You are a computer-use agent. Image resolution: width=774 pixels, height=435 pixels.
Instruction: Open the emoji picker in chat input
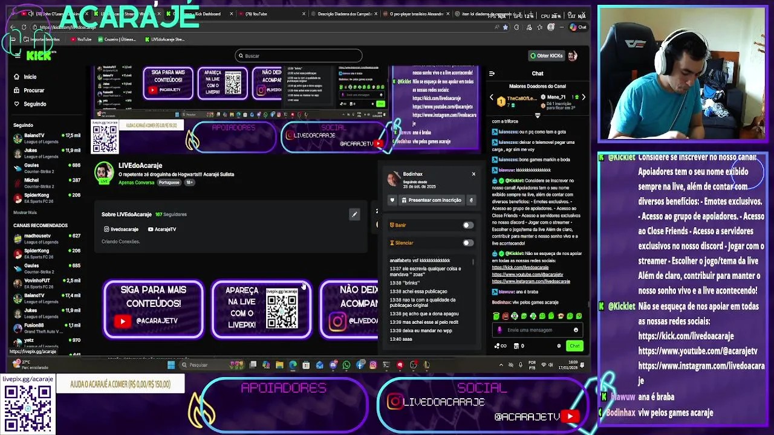click(x=576, y=330)
